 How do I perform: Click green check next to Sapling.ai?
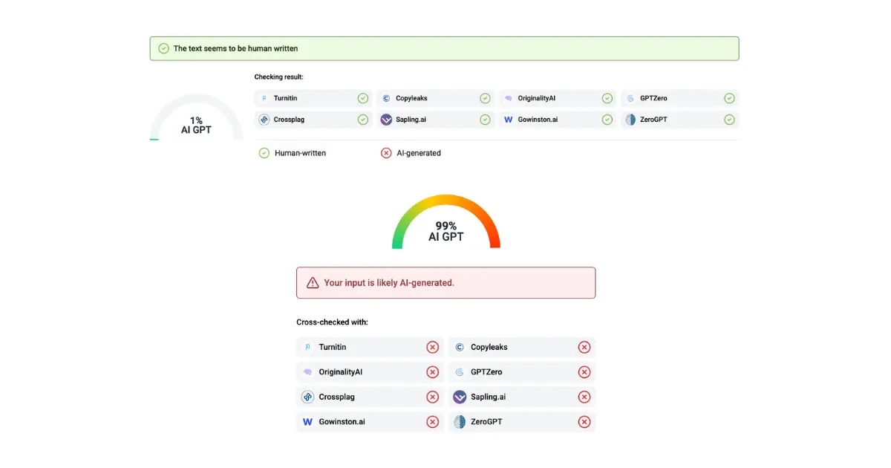click(485, 119)
